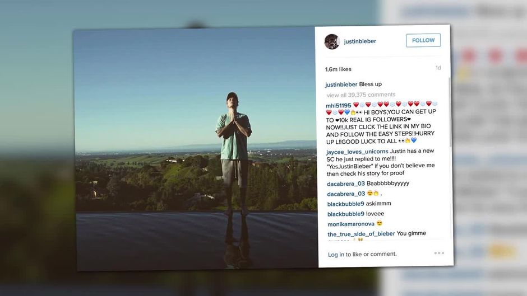
Task: Open dacabrera_03 profile from Baabbbbbyyyyy comment
Action: click(x=346, y=184)
